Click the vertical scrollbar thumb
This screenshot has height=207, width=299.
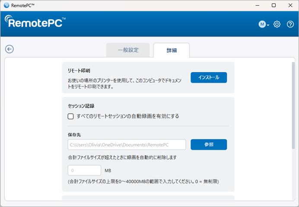click(x=293, y=105)
